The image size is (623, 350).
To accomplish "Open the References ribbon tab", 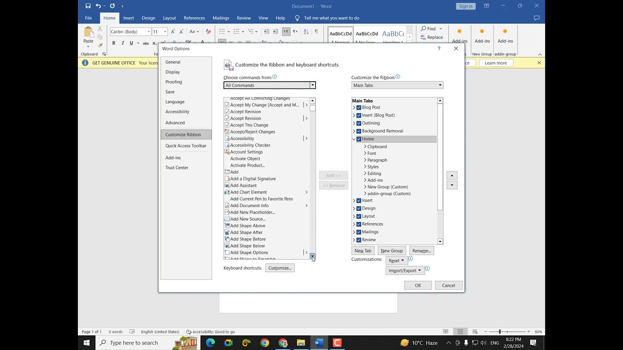I will coord(194,18).
